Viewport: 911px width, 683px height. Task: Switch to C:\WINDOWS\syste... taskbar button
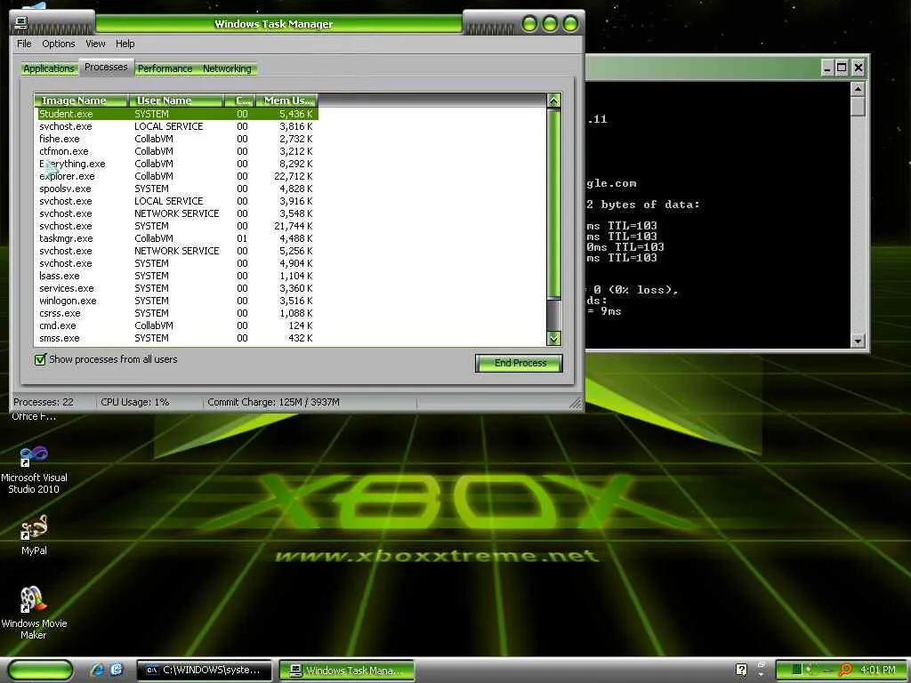point(204,670)
